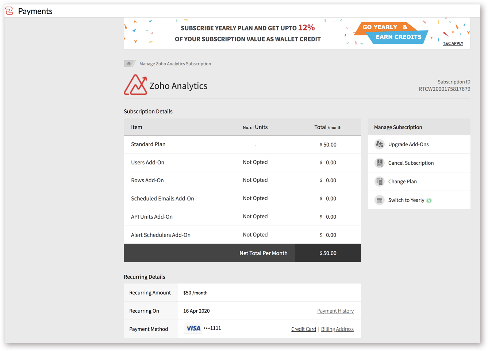Click the Manage Zoho Analytics Subscription breadcrumb

coord(175,63)
